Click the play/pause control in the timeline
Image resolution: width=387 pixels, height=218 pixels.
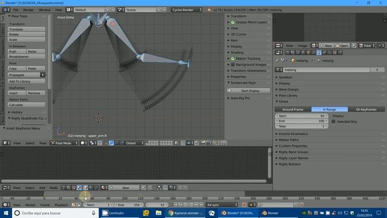click(x=189, y=205)
